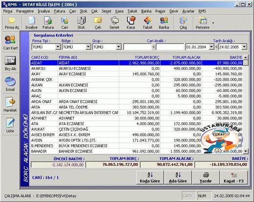Select the İcmal sidebar icon
This screenshot has width=254, height=202.
point(10,84)
